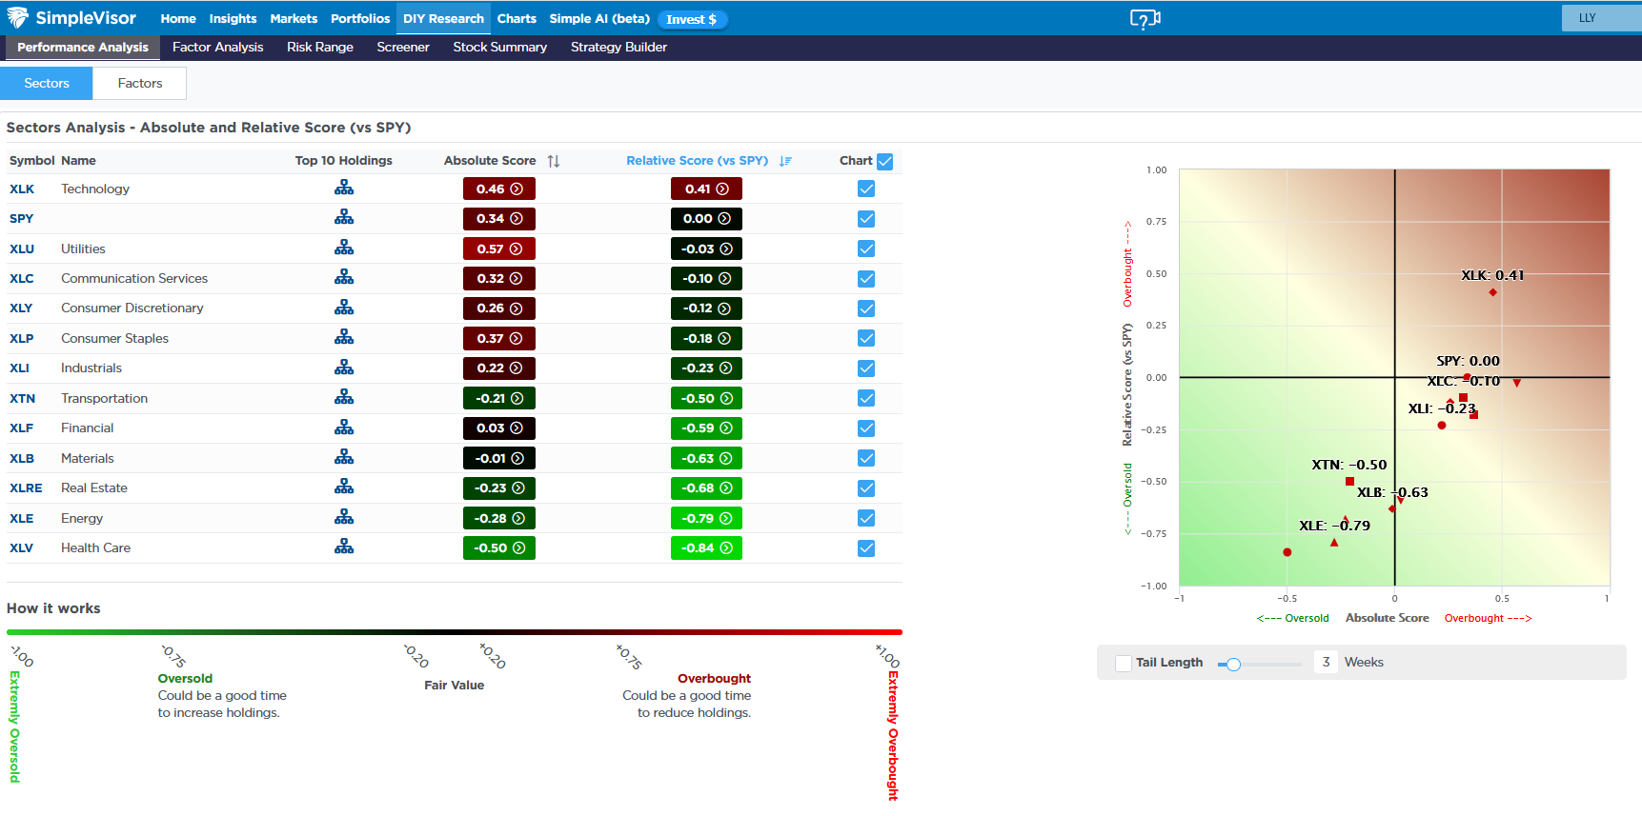Expand XLP absolute score 0.37 details
The height and width of the screenshot is (816, 1642).
click(499, 338)
